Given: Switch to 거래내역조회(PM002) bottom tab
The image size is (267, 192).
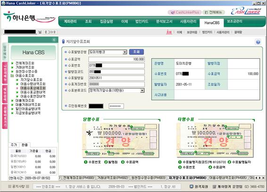Looking at the screenshot, I should point(113,178).
